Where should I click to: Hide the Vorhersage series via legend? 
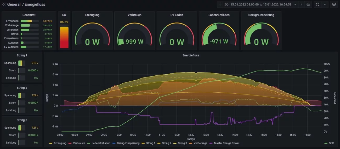(201, 143)
